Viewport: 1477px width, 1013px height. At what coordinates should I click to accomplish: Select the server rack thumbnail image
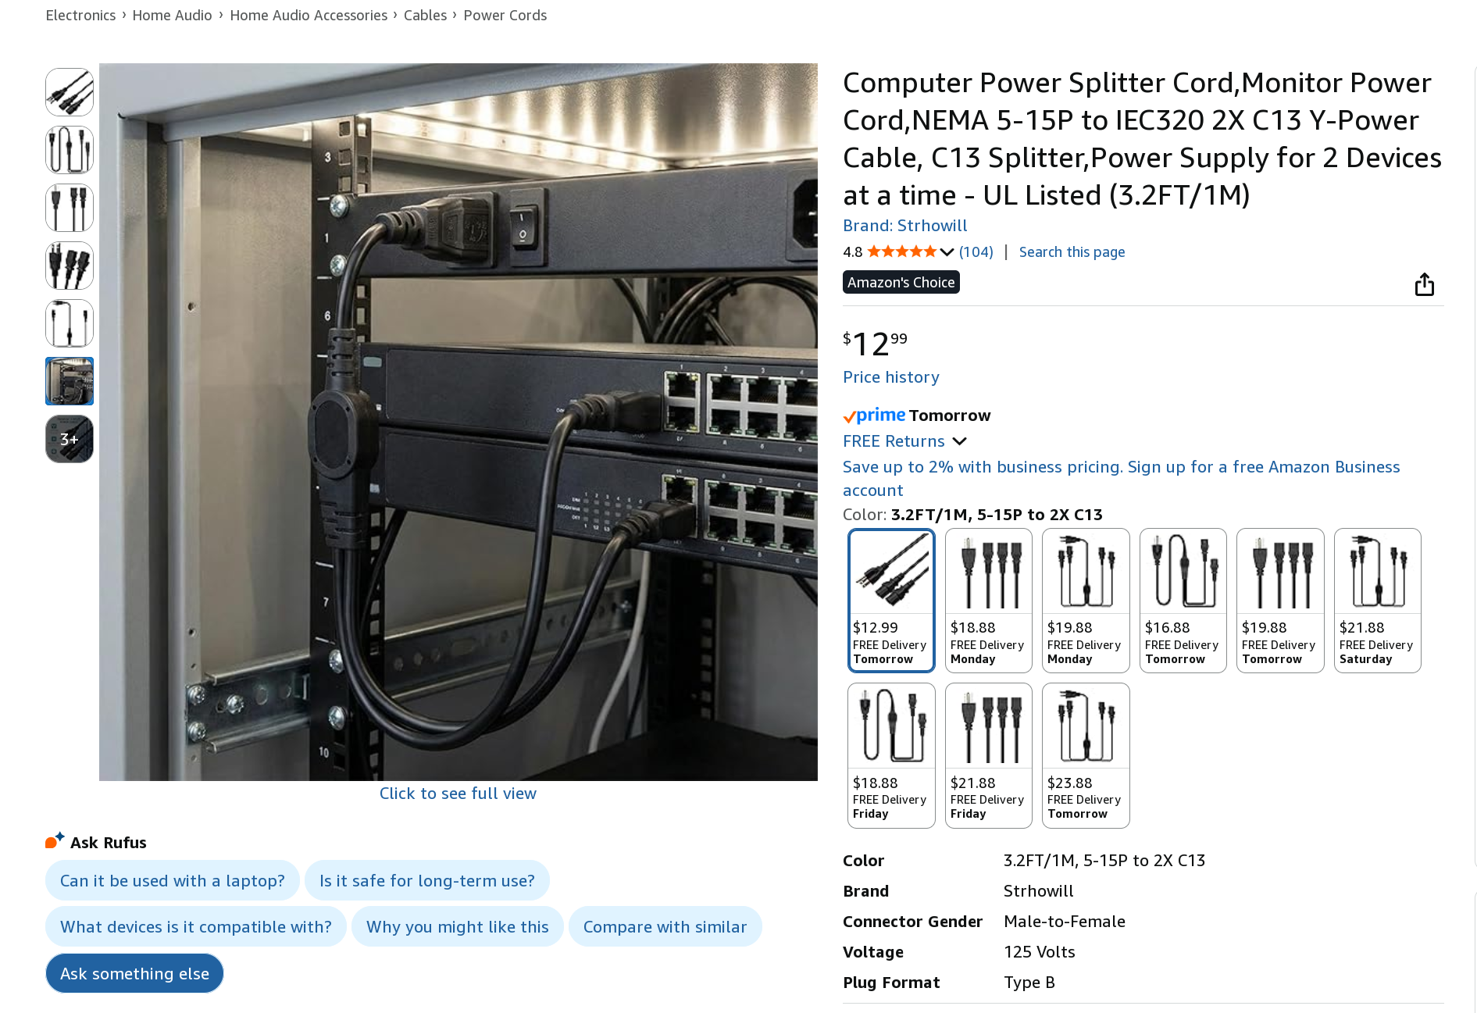pos(70,381)
